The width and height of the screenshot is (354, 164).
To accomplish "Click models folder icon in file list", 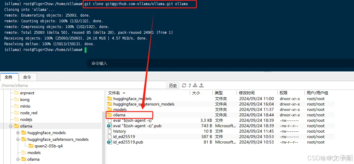I will [110, 109].
